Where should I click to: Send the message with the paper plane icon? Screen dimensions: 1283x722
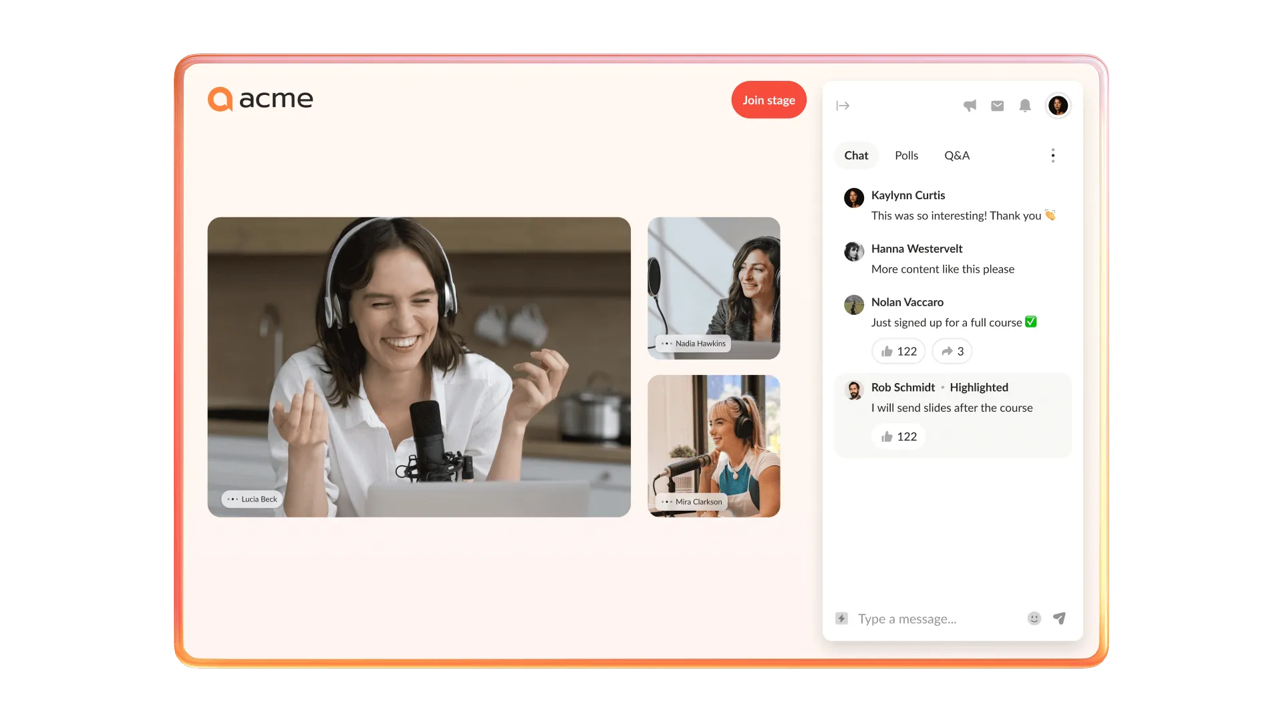[x=1060, y=618]
